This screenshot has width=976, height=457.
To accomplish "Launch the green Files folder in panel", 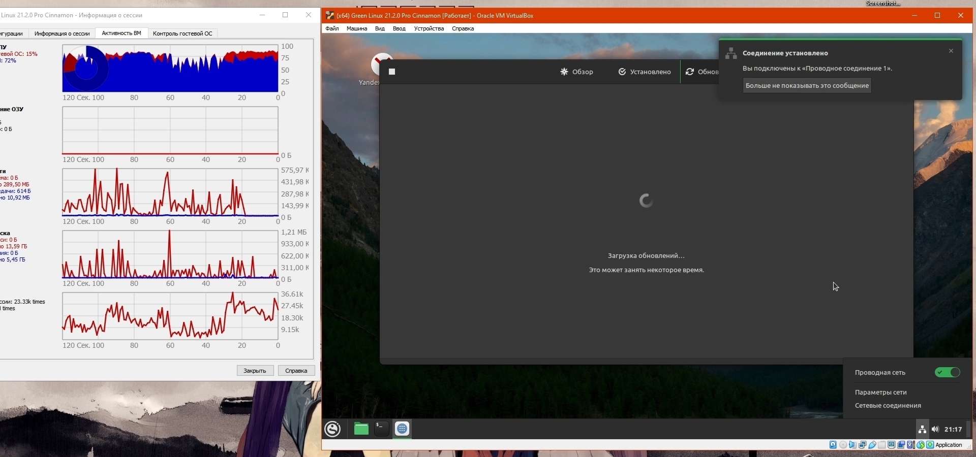I will [x=361, y=429].
